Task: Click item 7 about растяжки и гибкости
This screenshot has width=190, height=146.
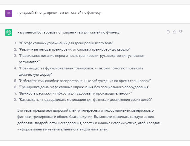Action: tap(75, 93)
